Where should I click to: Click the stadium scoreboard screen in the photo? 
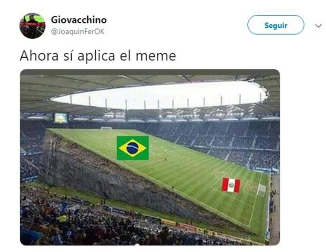[61, 118]
